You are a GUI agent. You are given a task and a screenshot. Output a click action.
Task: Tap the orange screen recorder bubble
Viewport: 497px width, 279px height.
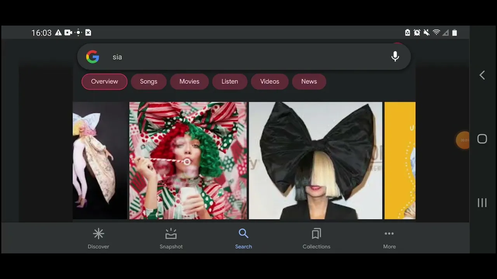click(x=463, y=140)
